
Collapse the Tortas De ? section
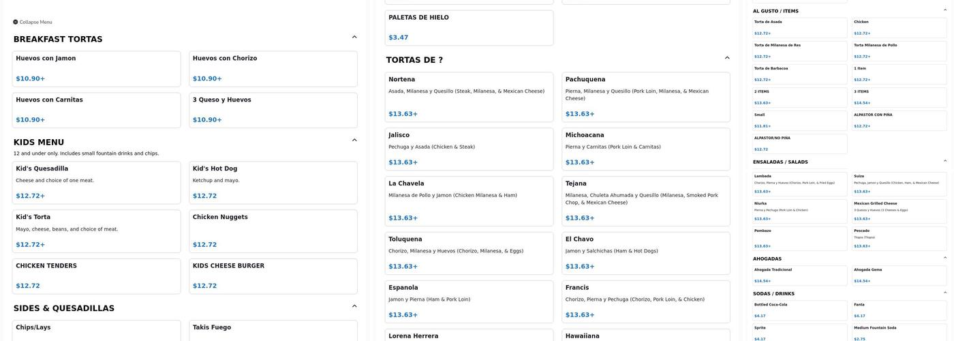click(x=727, y=58)
